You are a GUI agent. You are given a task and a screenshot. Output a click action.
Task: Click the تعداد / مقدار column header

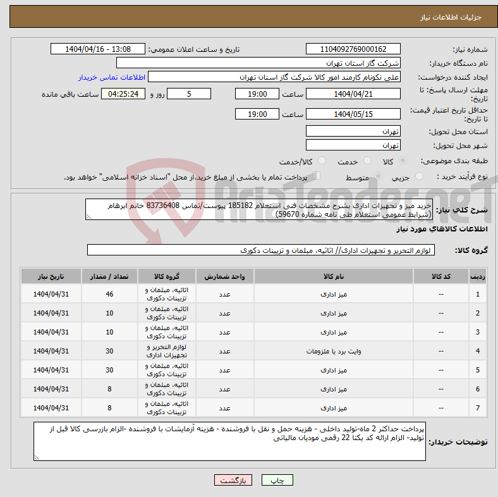click(x=109, y=276)
